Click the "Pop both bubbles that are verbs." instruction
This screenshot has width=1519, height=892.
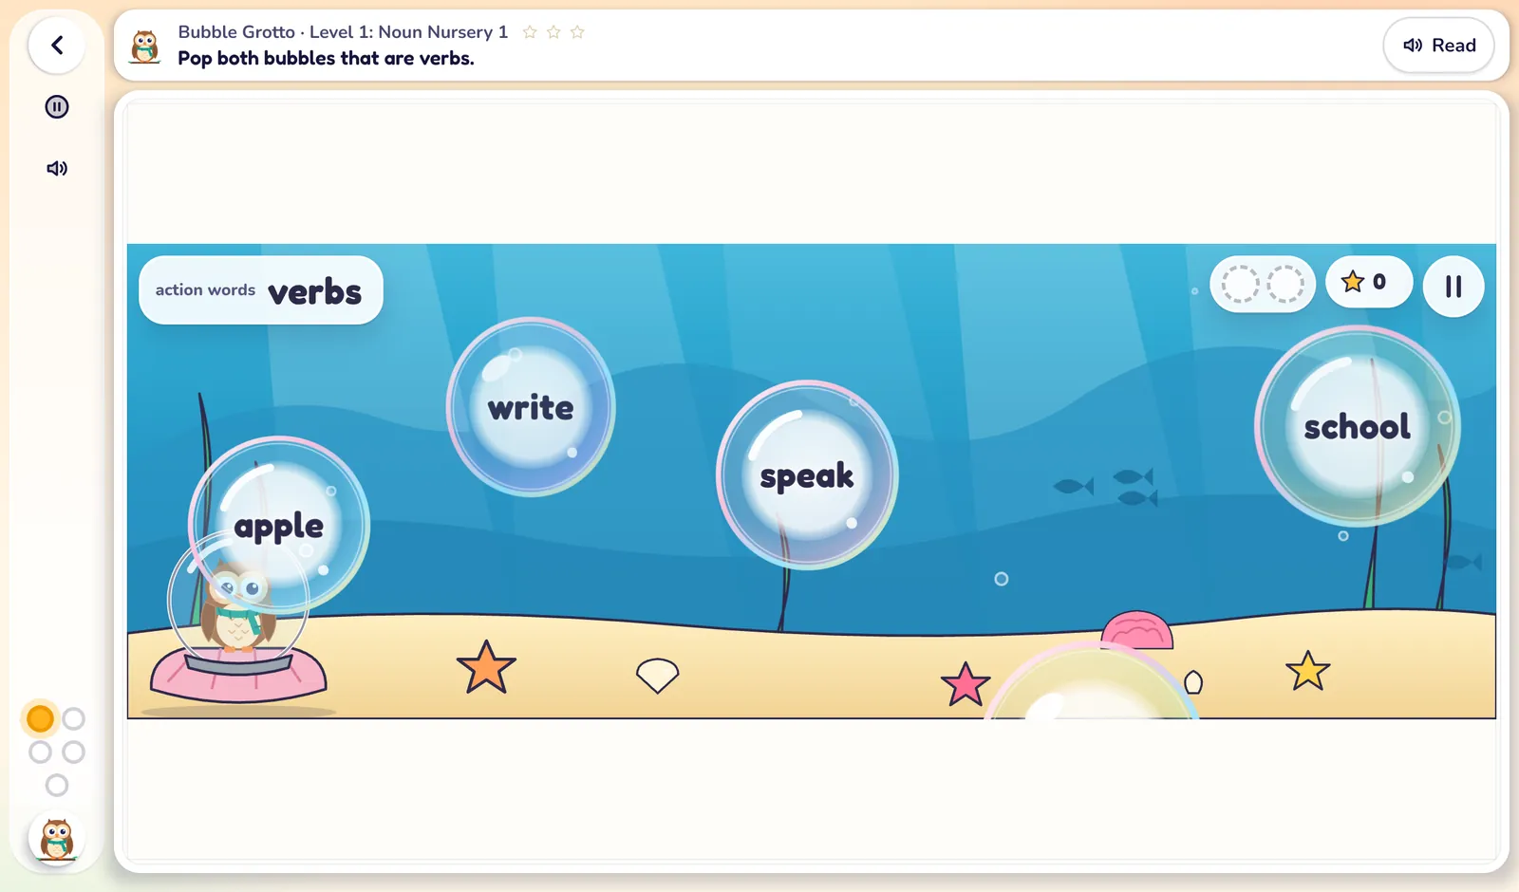pyautogui.click(x=326, y=59)
